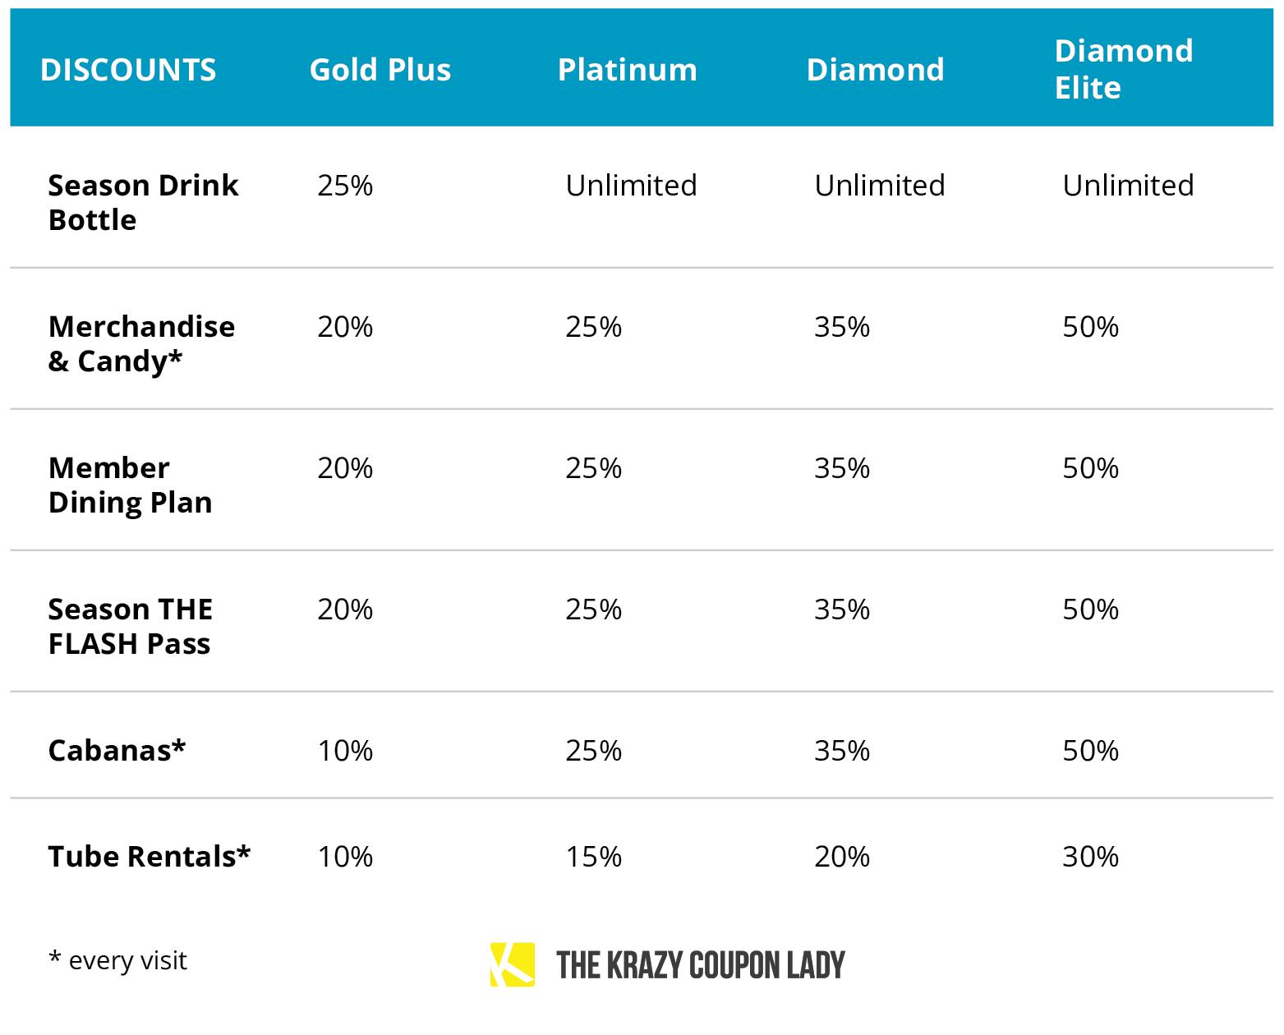Click the Diamond column header

tap(876, 70)
